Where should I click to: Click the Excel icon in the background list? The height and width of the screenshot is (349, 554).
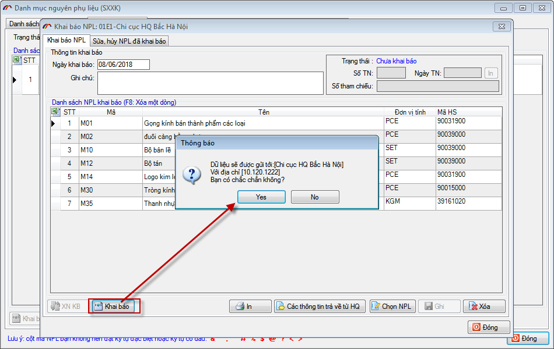tap(16, 60)
